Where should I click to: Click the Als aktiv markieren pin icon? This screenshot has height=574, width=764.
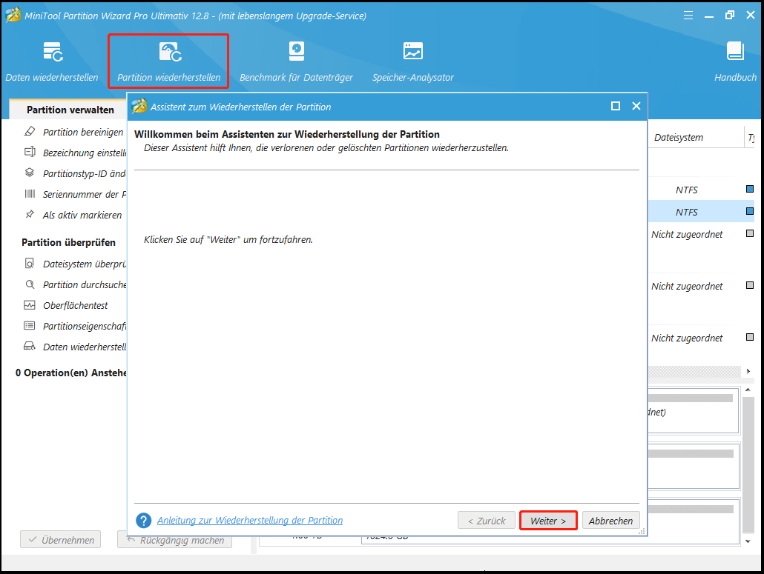point(30,215)
